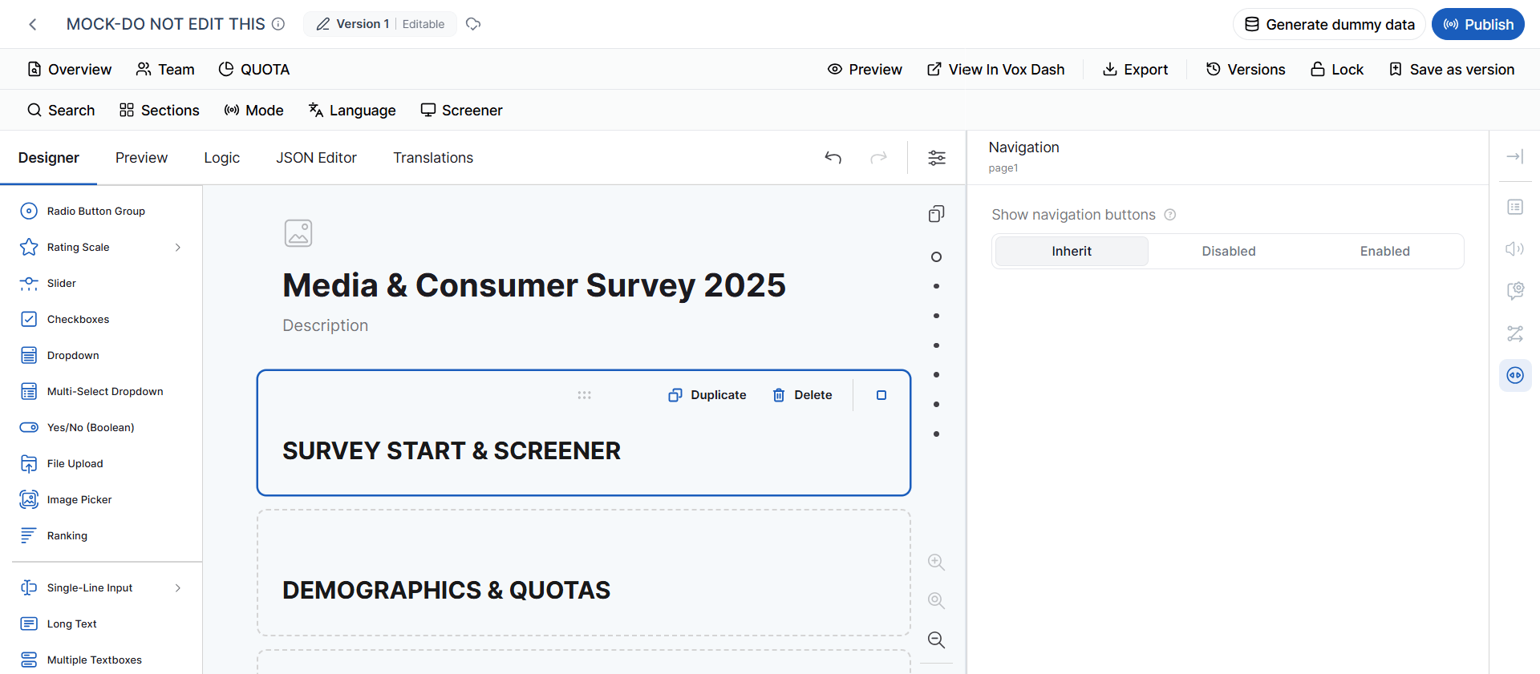Select Disabled for navigation buttons
Image resolution: width=1540 pixels, height=674 pixels.
tap(1229, 251)
